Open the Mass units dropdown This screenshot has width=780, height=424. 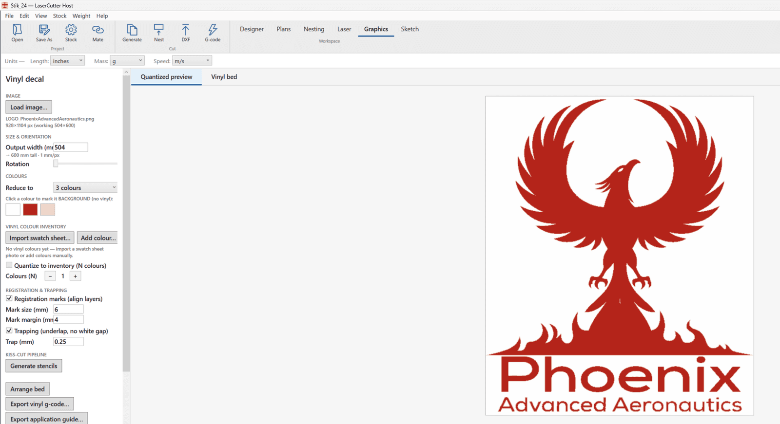point(127,61)
